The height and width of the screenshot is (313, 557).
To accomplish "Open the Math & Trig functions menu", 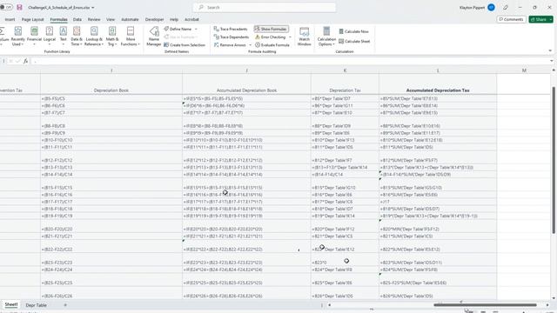I will (112, 37).
